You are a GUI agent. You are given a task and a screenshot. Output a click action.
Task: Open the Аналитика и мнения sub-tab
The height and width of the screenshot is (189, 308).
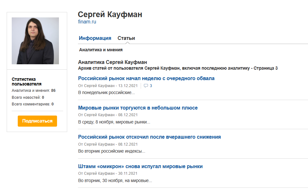(x=101, y=50)
